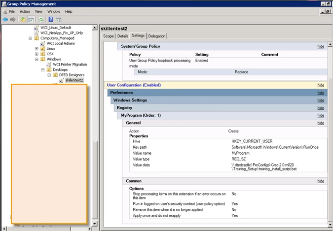Select skillentest2 in the tree
Image resolution: width=333 pixels, height=231 pixels.
pyautogui.click(x=74, y=80)
